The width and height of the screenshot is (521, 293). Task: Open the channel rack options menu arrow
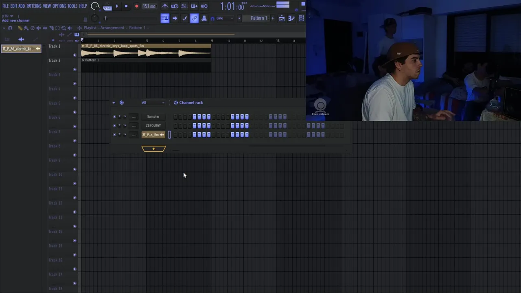pos(114,103)
